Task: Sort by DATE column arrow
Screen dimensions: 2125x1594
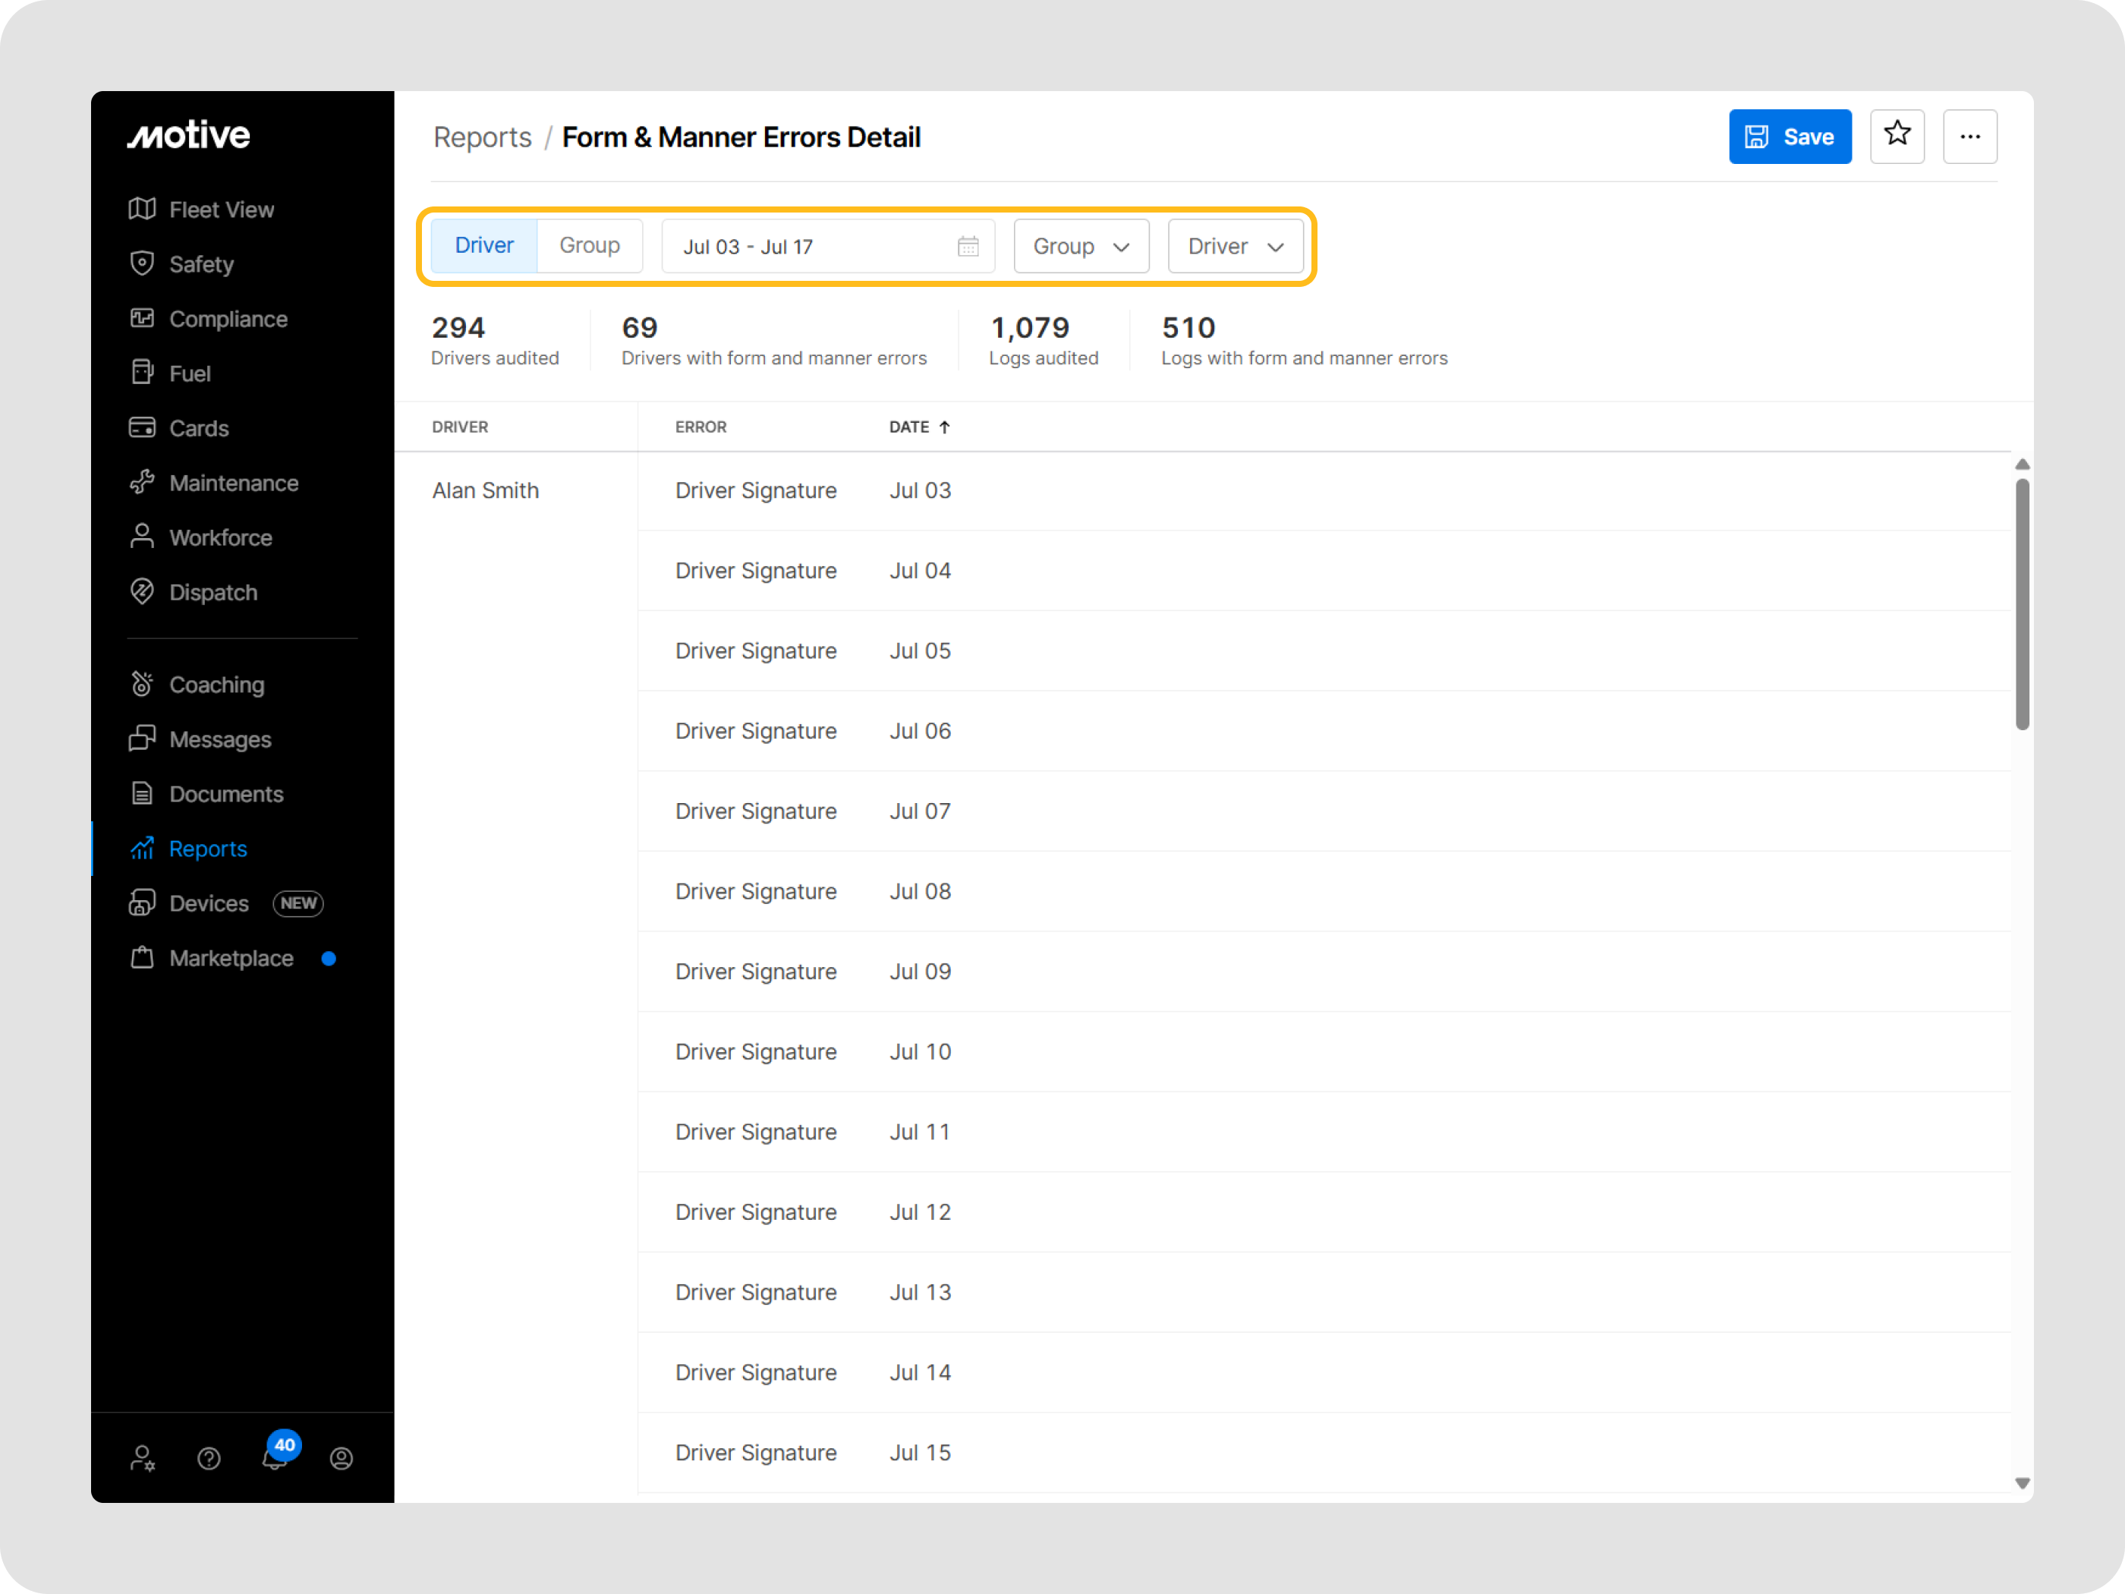Action: point(944,427)
